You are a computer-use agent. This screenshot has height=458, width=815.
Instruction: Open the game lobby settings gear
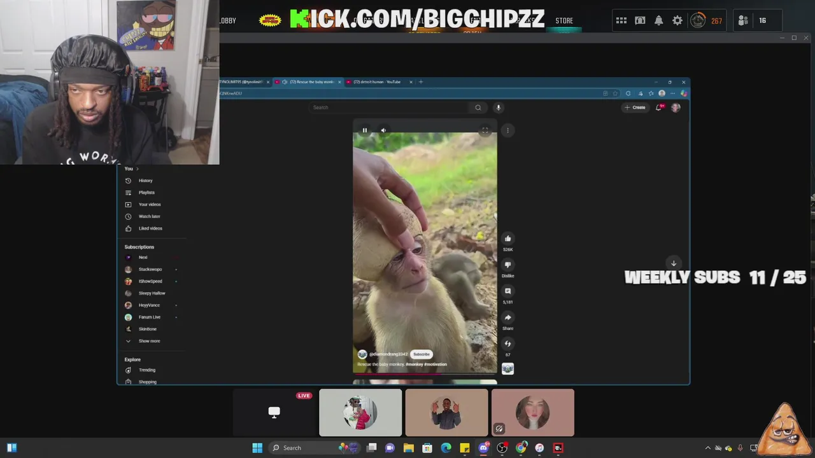[677, 20]
